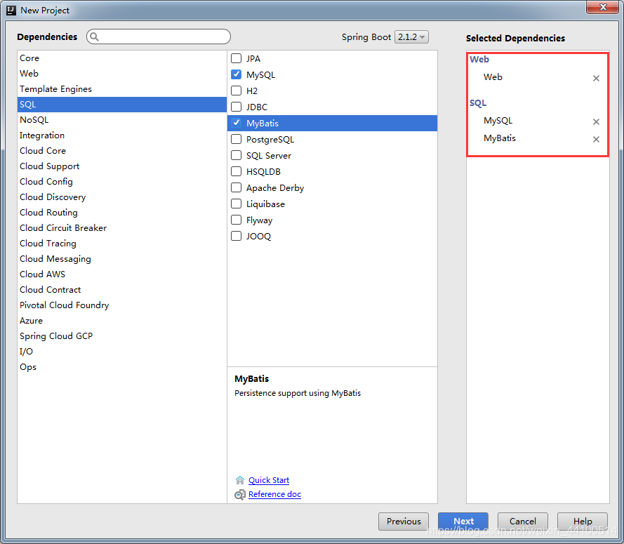
Task: Open Cloud Messaging category
Action: coord(121,259)
